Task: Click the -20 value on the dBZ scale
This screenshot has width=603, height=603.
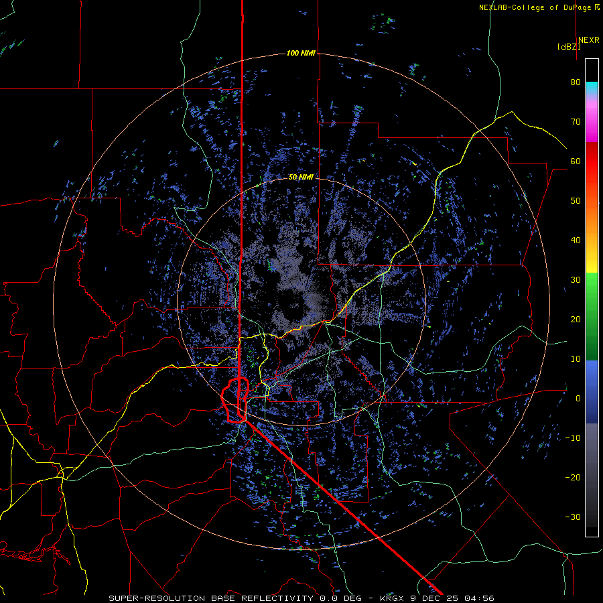Action: pos(573,477)
